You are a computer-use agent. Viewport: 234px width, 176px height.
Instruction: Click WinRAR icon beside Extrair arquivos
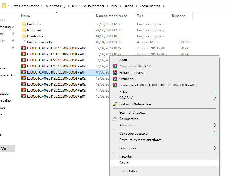pos(115,73)
